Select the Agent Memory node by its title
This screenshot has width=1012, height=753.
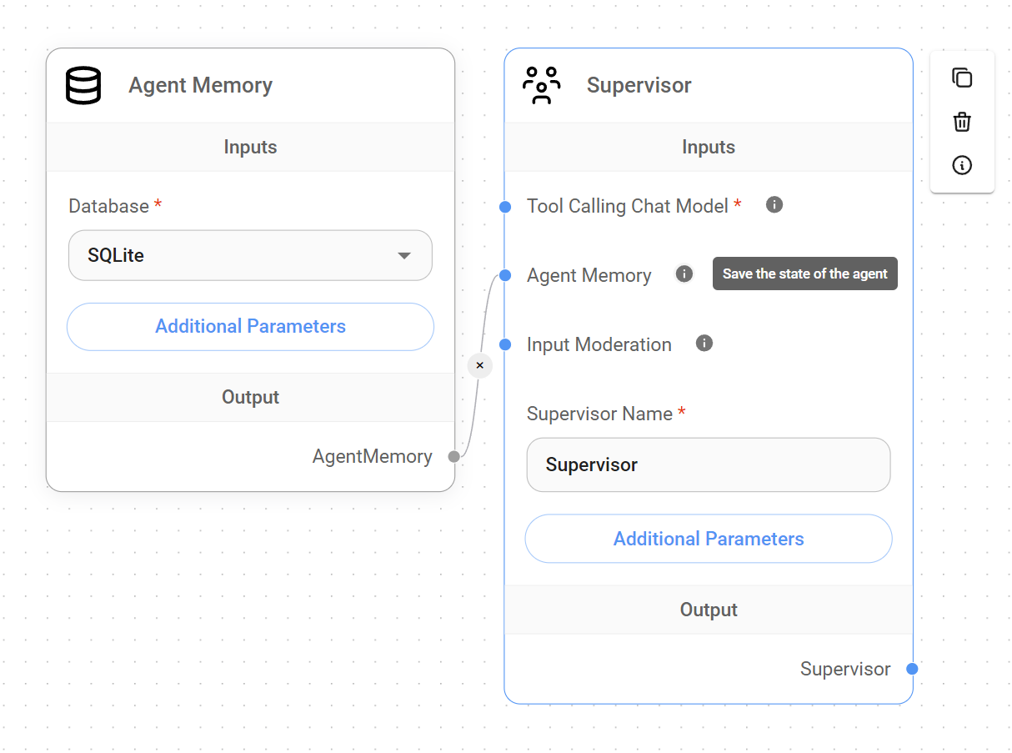point(200,85)
